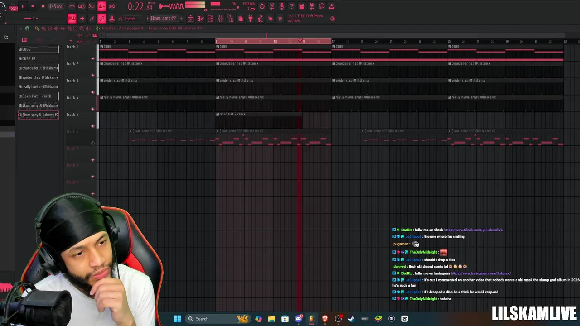Toggle the 3-2-1 countdown before recording
The width and height of the screenshot is (580, 326).
tap(92, 6)
